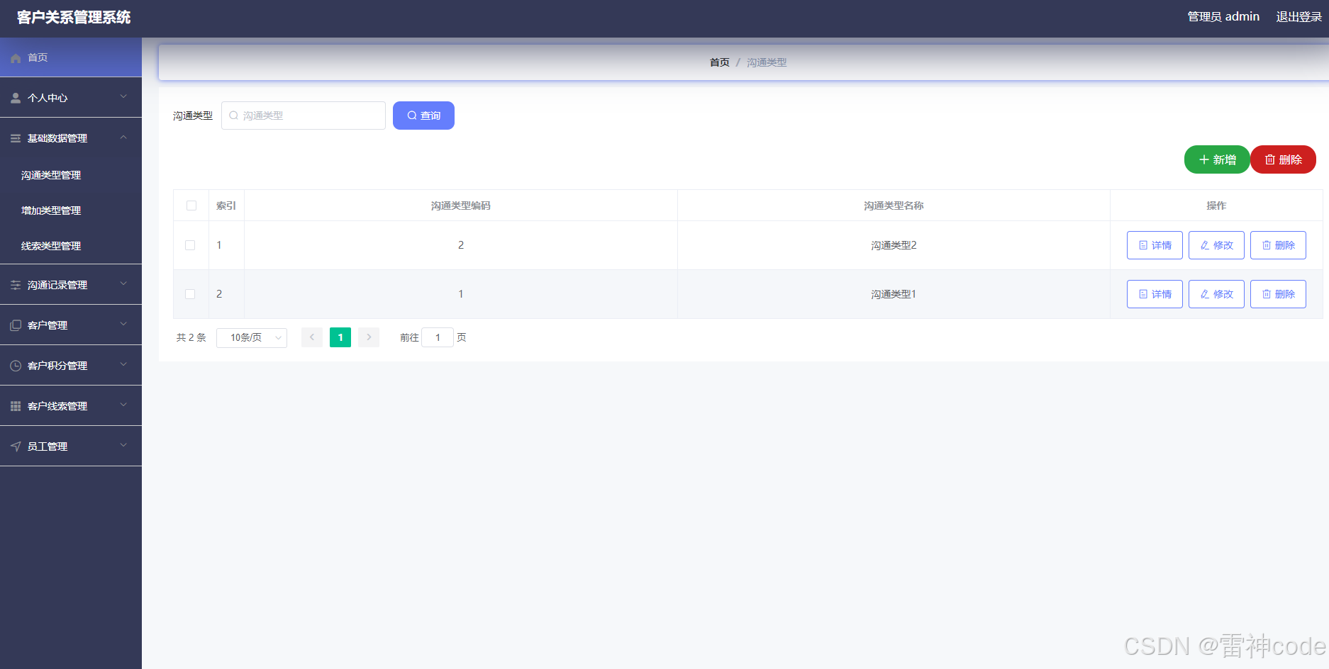Click the 前往 page number input field
The width and height of the screenshot is (1329, 669).
coord(438,337)
